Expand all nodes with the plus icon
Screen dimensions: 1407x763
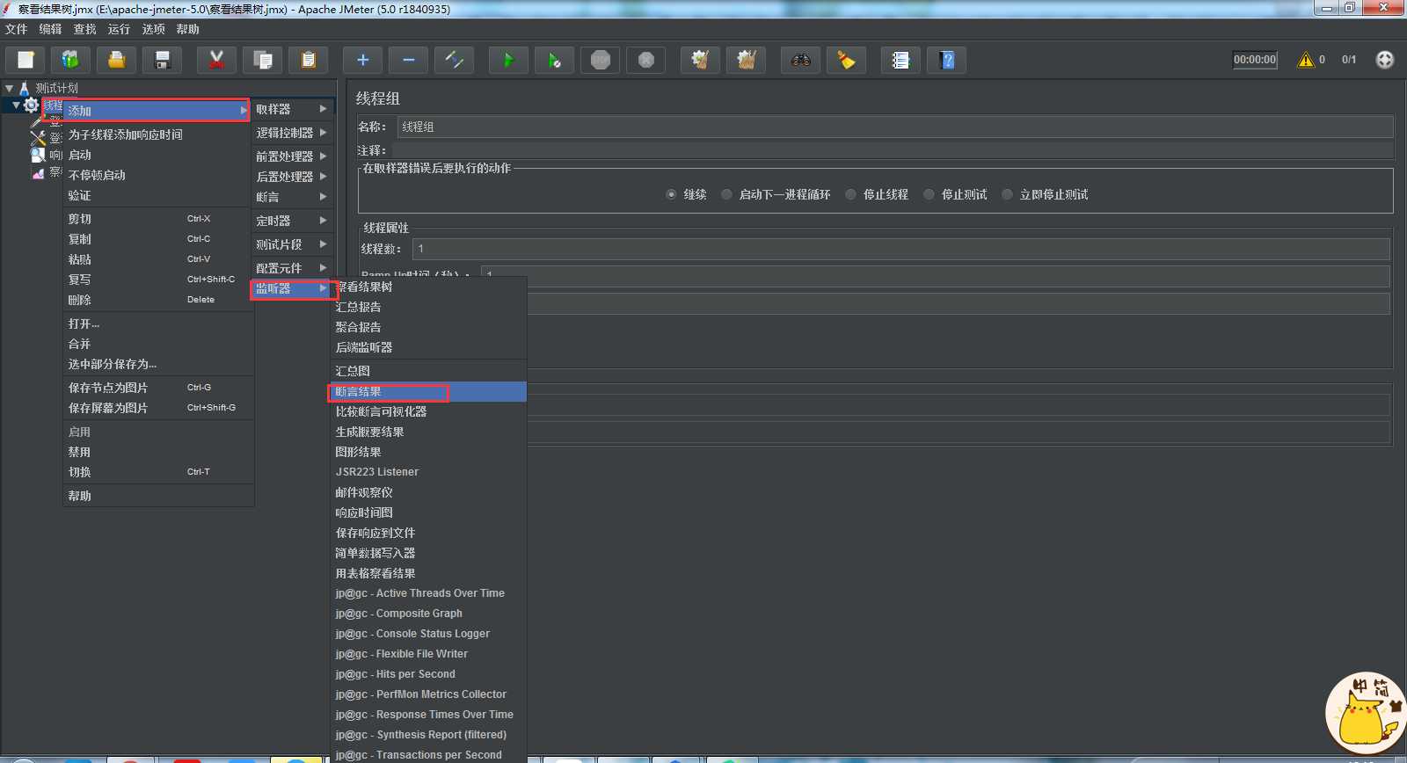coord(362,60)
